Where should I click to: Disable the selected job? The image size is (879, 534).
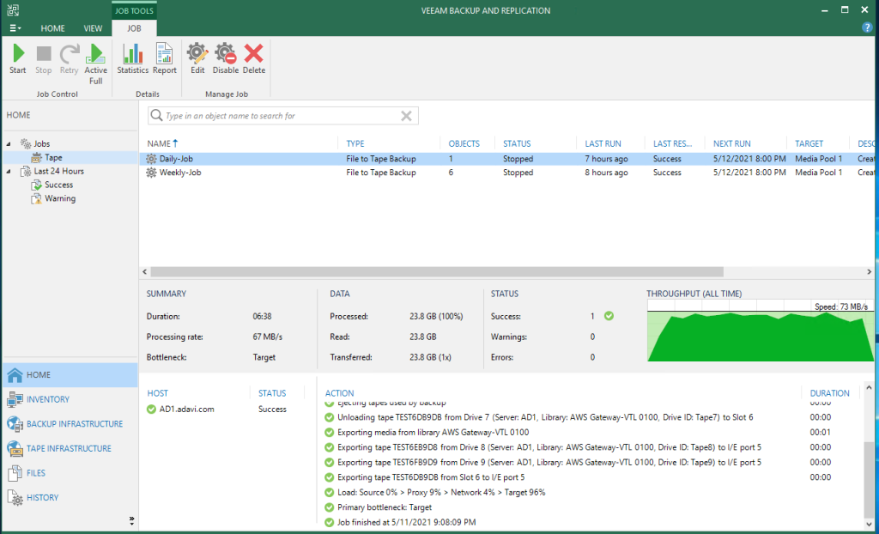226,59
